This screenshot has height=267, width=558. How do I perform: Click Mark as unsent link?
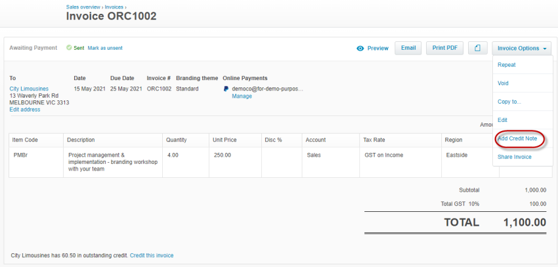(x=105, y=48)
